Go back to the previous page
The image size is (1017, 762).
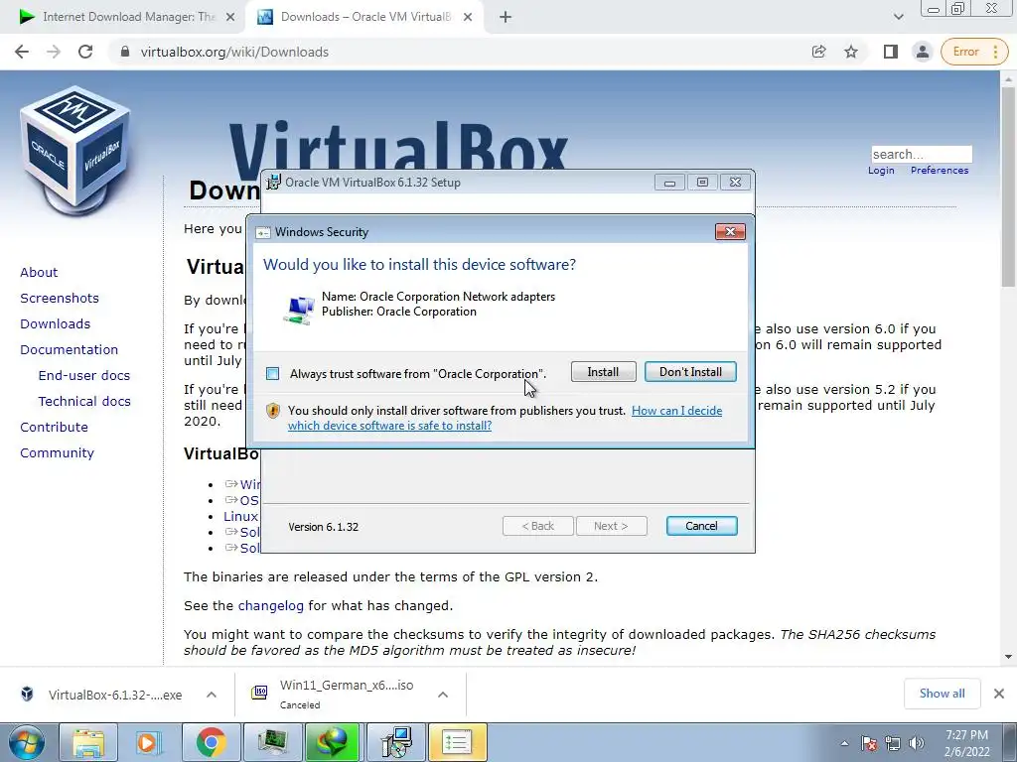click(x=22, y=52)
